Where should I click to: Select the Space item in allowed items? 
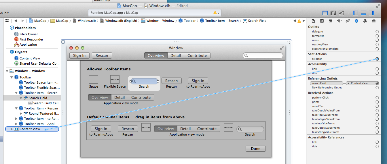(94, 80)
